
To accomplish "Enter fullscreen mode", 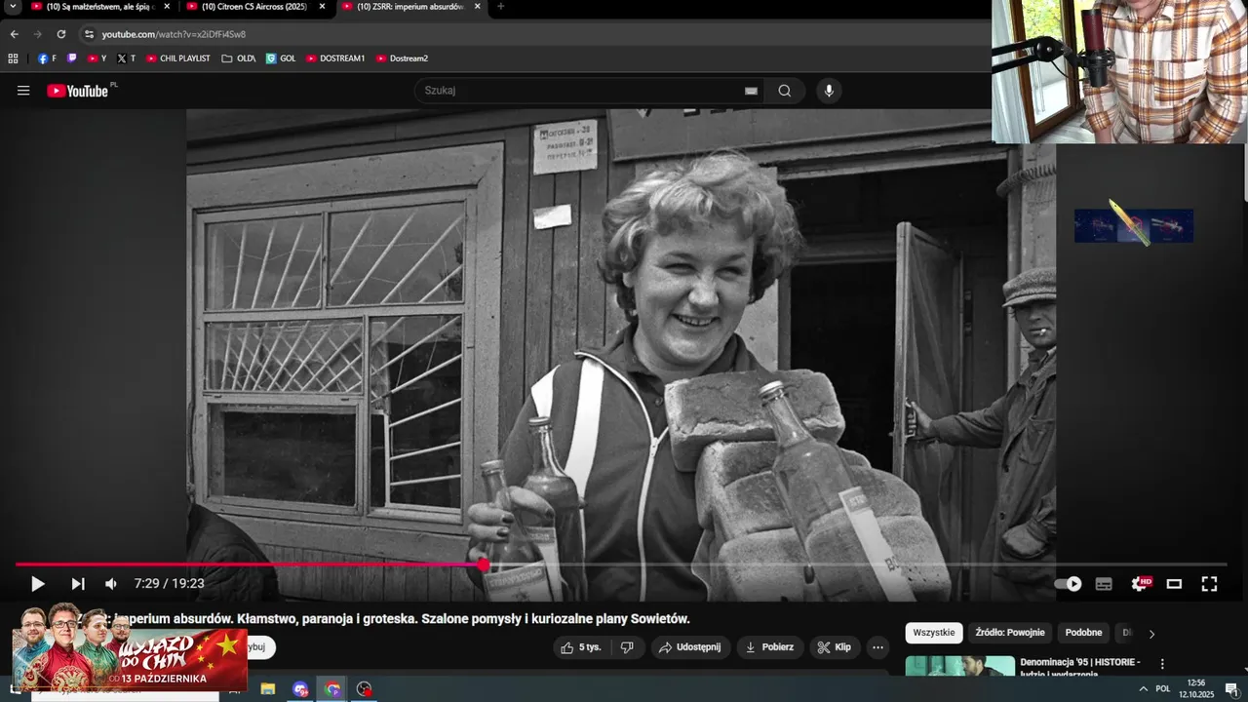I will (x=1209, y=584).
